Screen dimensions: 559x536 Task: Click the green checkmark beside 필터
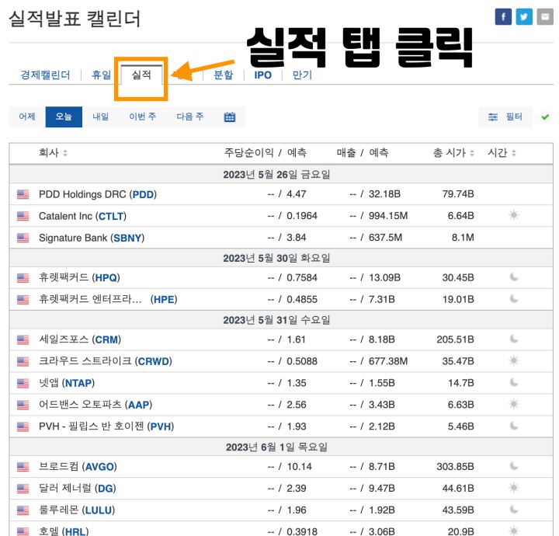click(x=545, y=117)
